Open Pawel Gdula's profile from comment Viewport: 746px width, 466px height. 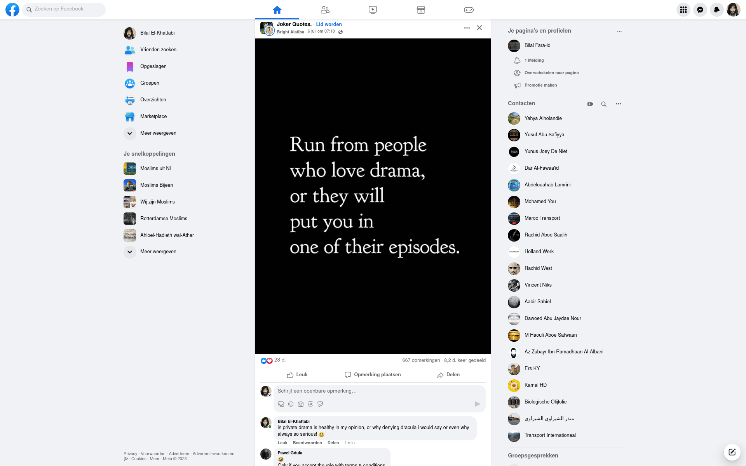(x=290, y=453)
